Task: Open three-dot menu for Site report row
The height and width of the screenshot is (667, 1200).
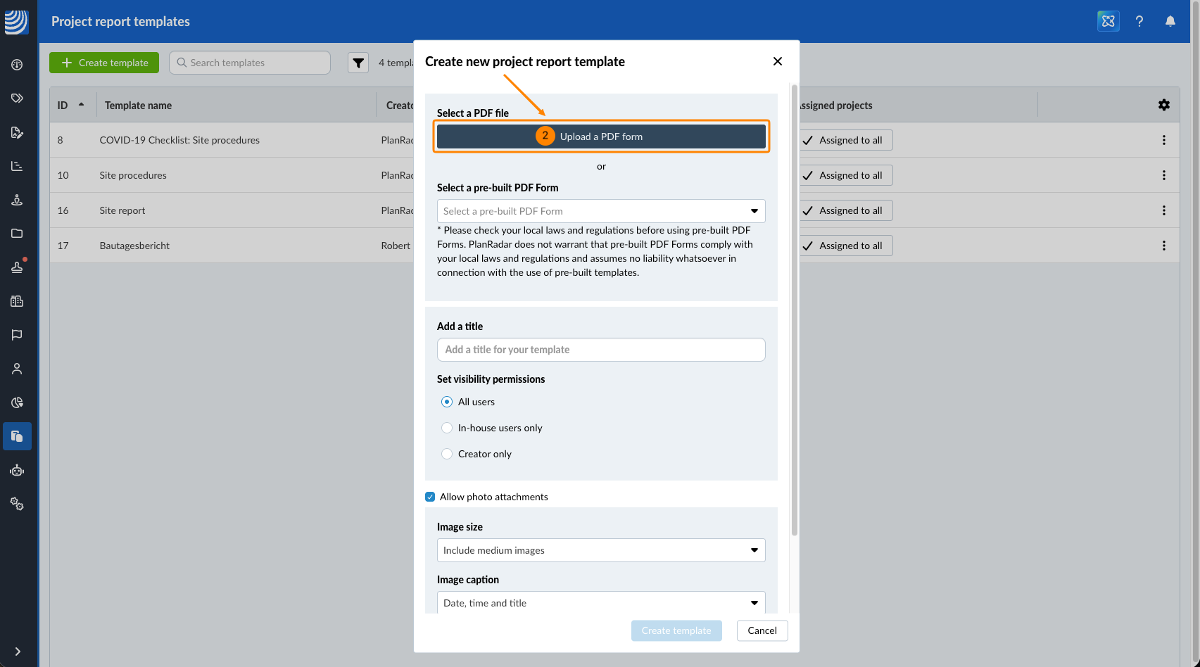Action: point(1164,210)
